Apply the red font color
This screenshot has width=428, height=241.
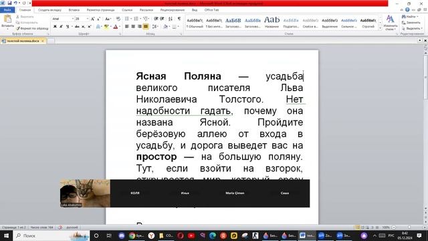click(x=115, y=27)
